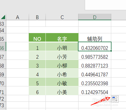Select row 67 header
This screenshot has height=110, width=126.
3,55
